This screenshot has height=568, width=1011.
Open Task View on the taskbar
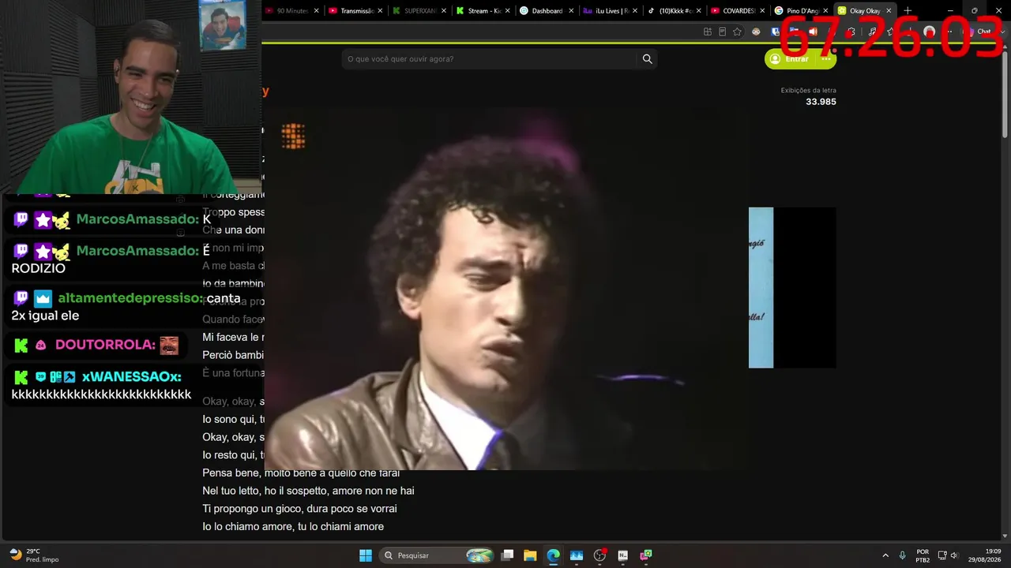508,555
